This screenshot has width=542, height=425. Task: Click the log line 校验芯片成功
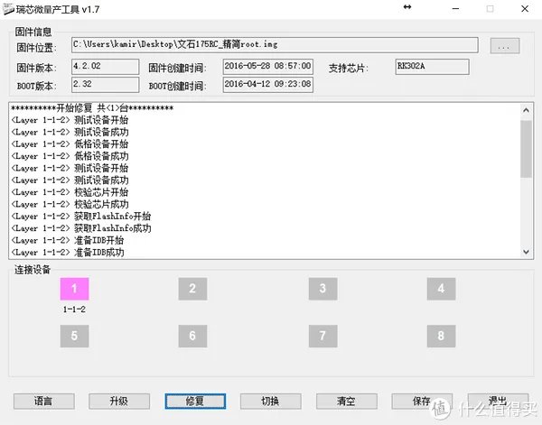coord(70,205)
